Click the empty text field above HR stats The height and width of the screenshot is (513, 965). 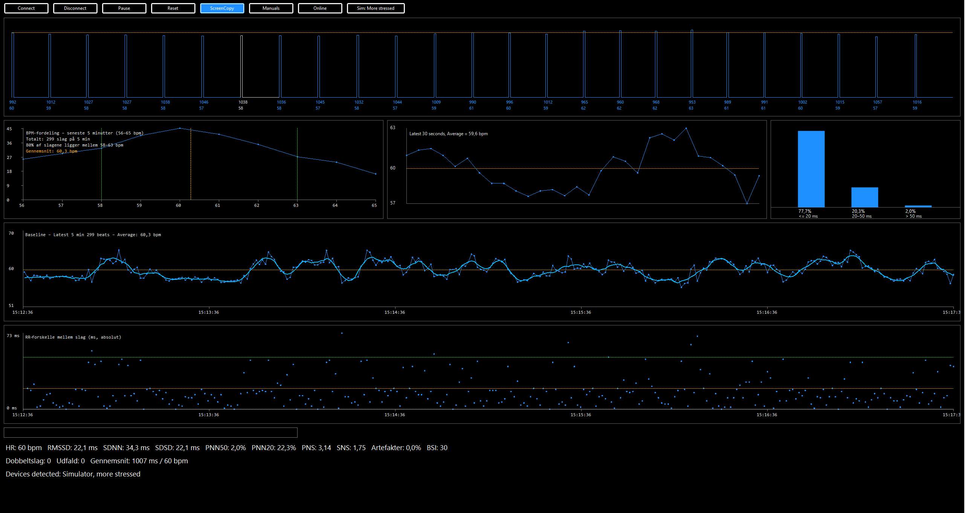coord(151,432)
